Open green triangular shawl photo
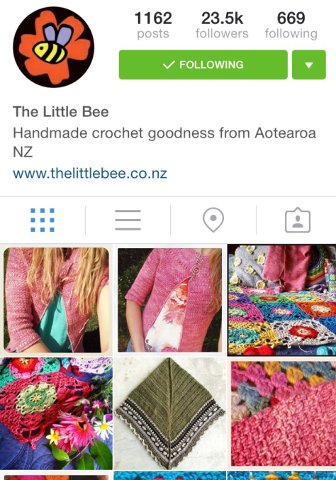Screen dimensions: 336x480 click(170, 413)
